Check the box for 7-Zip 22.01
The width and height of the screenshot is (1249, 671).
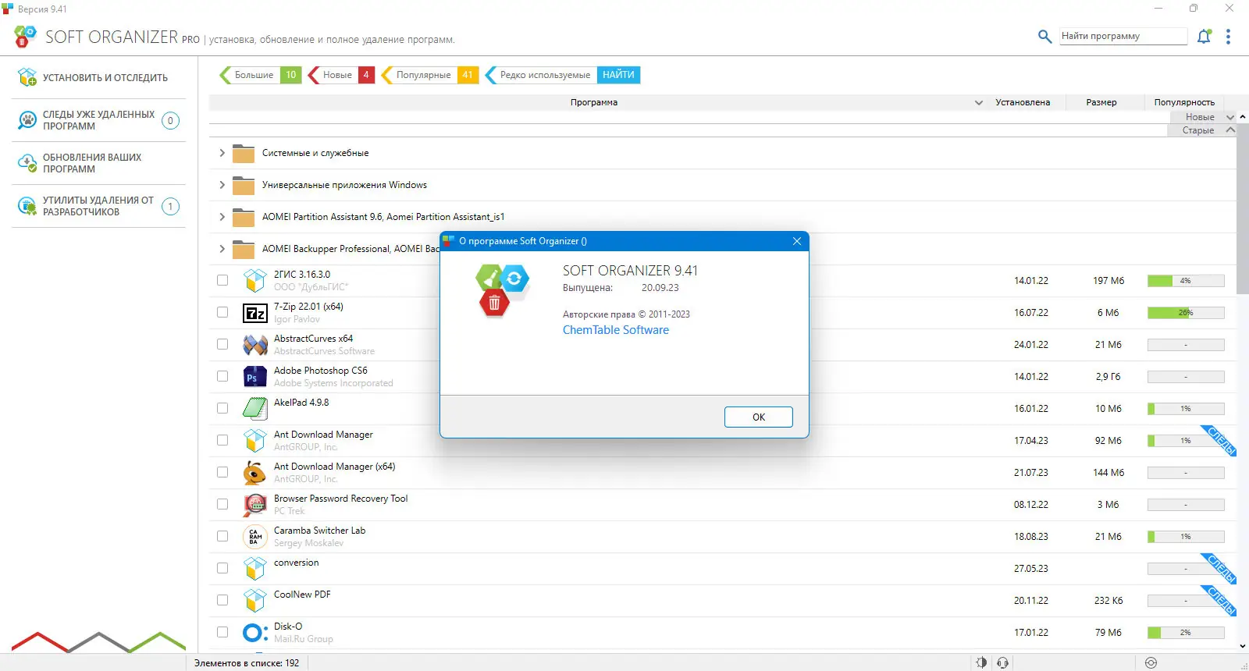[222, 312]
